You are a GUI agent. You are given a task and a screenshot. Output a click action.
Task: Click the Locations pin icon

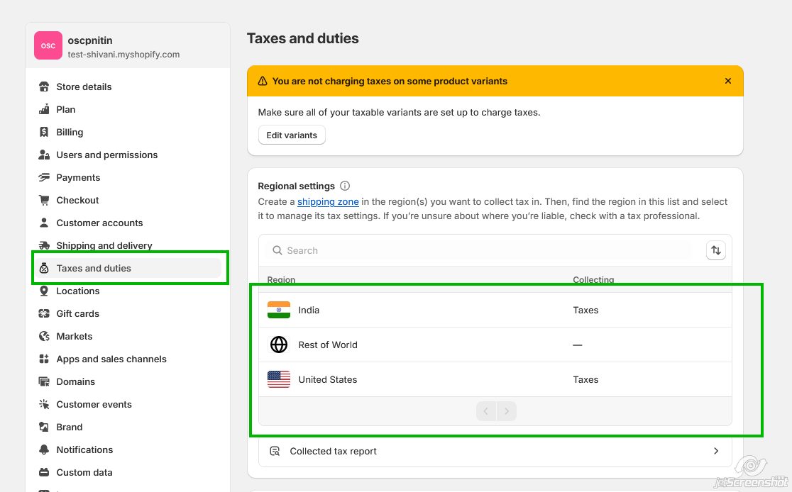click(44, 291)
